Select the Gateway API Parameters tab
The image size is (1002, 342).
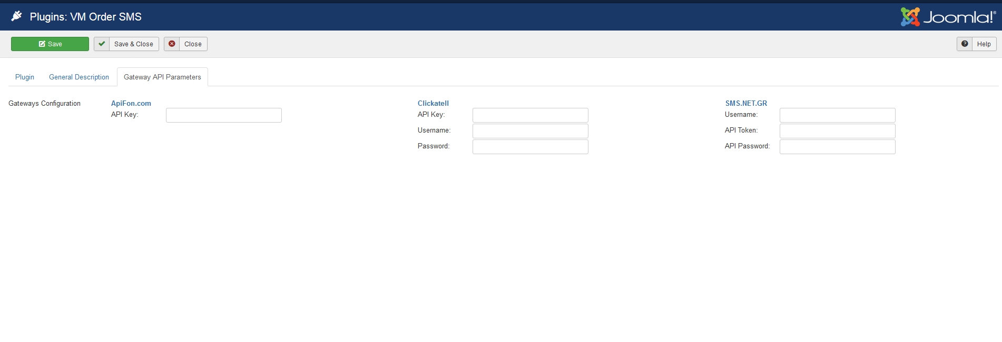click(x=162, y=77)
